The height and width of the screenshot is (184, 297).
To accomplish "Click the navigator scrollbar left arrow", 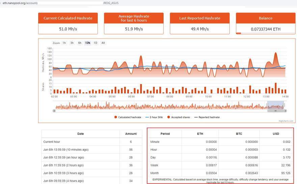I will click(54, 111).
